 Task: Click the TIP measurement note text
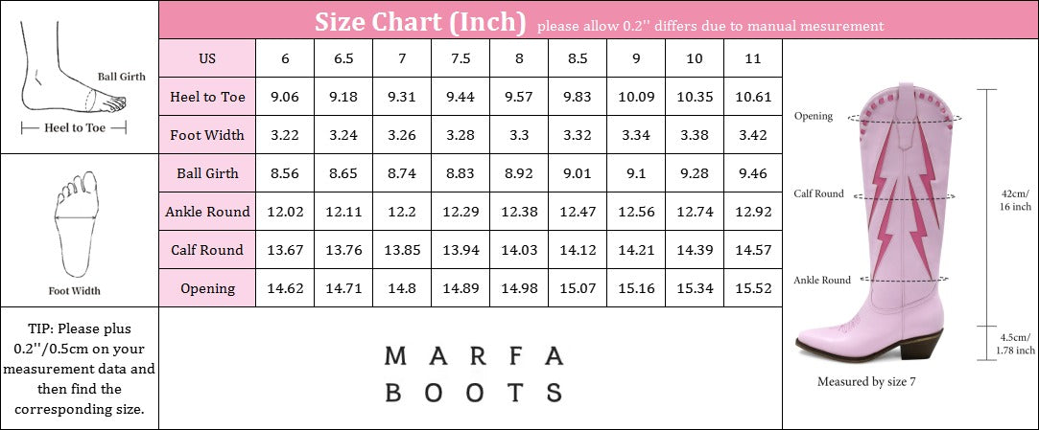tap(79, 369)
